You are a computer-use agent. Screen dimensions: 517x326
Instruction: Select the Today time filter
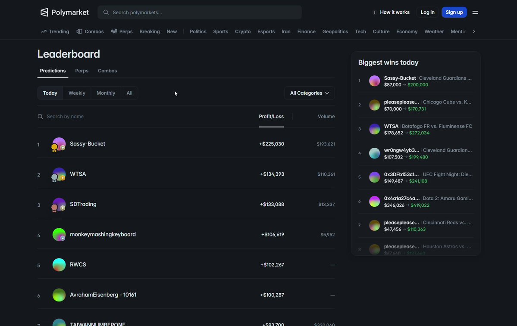tap(50, 93)
